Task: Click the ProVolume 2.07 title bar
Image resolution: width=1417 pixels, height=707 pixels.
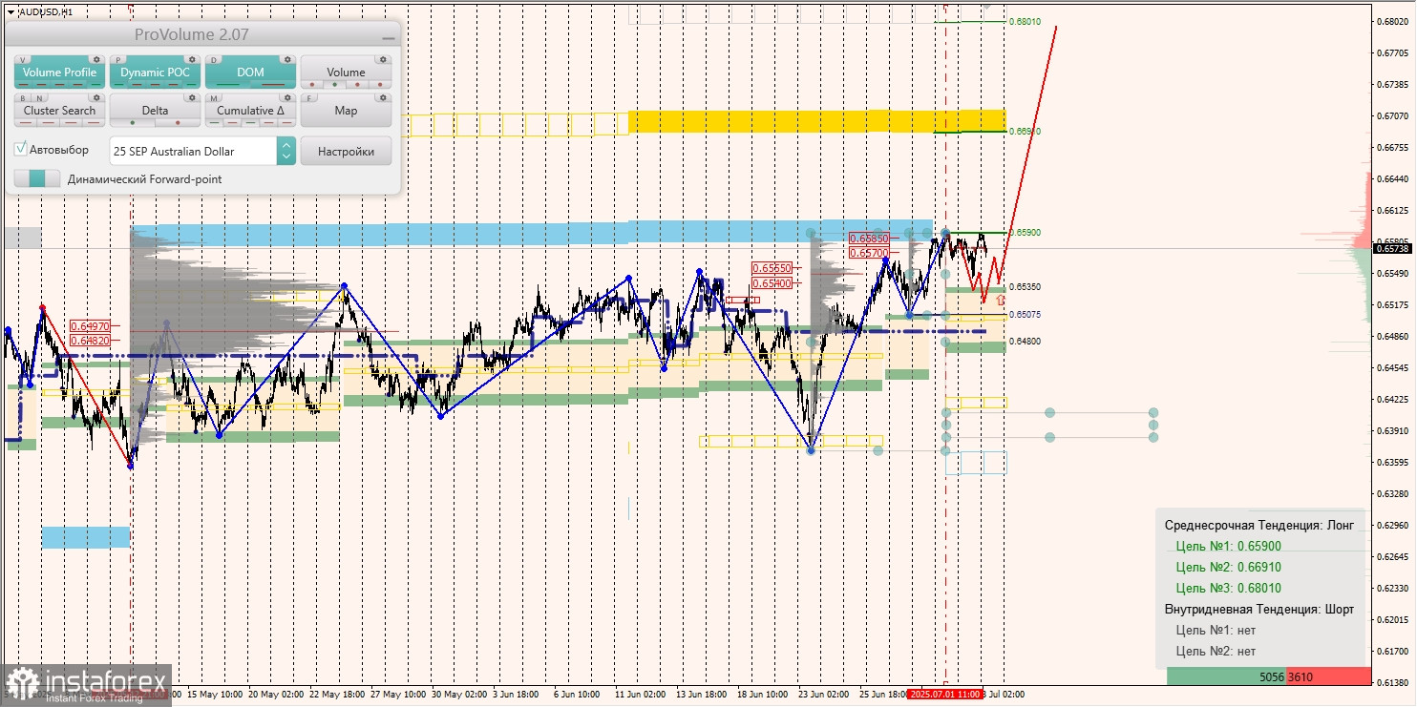Action: point(202,34)
